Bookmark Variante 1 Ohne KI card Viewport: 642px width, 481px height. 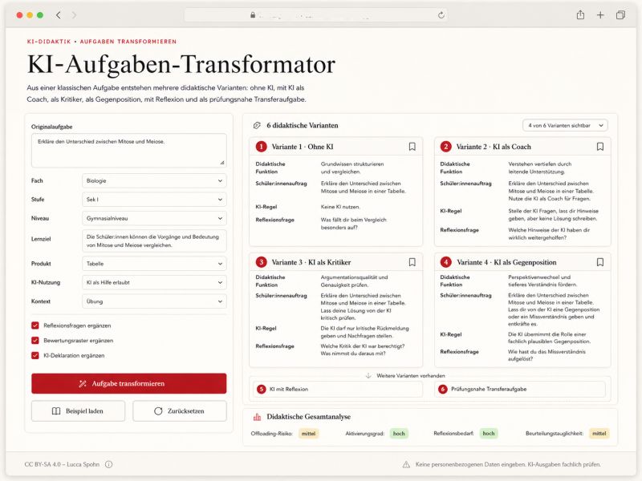(x=412, y=147)
